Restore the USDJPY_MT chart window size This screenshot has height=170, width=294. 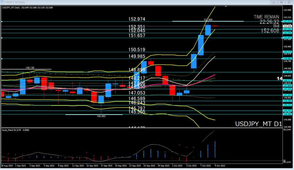coord(281,2)
